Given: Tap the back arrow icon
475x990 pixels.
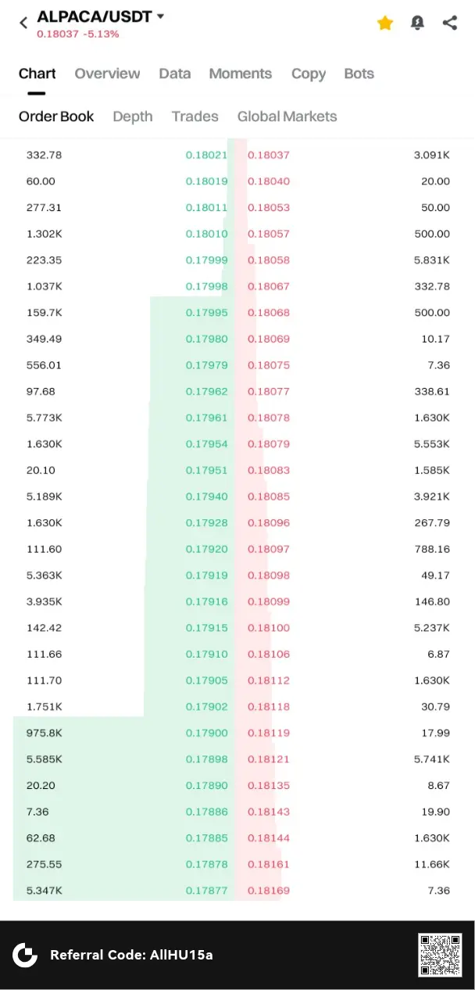Looking at the screenshot, I should (23, 23).
